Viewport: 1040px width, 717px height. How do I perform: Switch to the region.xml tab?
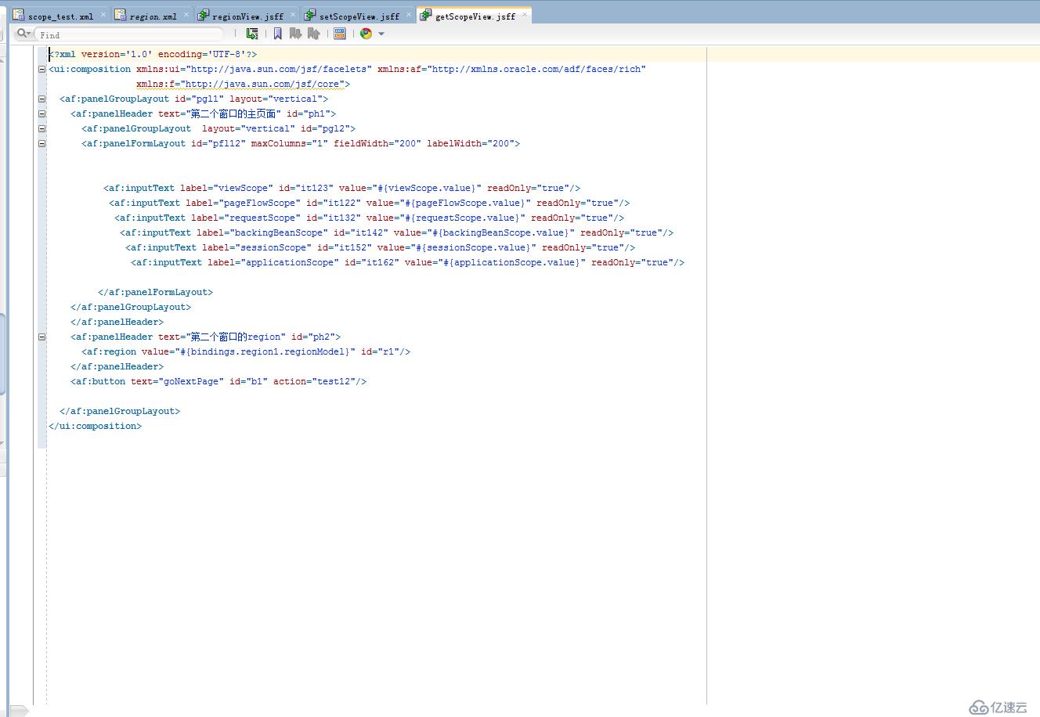tap(153, 16)
